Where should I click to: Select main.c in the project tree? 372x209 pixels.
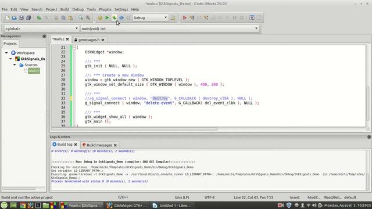(34, 71)
